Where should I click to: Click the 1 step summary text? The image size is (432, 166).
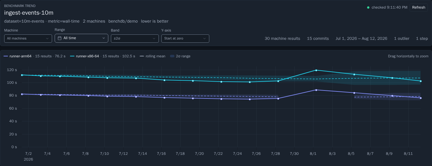click(422, 38)
